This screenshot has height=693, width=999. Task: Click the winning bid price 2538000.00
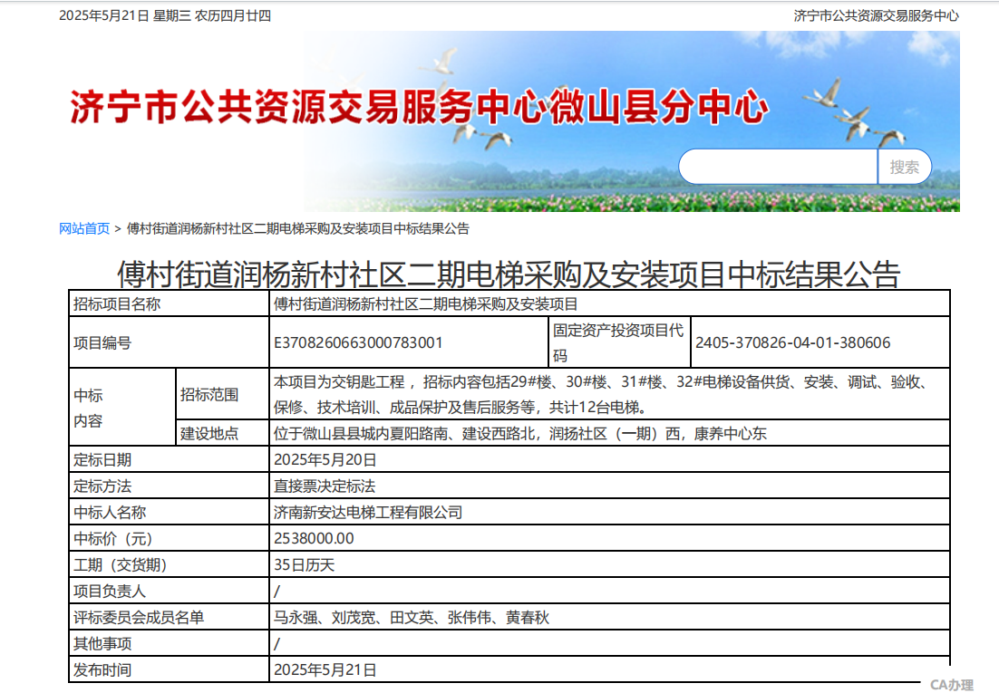point(314,538)
